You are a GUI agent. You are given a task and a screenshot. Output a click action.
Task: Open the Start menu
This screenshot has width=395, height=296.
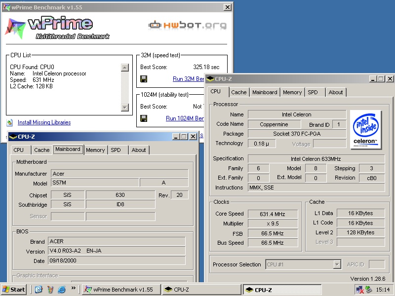coord(14,290)
